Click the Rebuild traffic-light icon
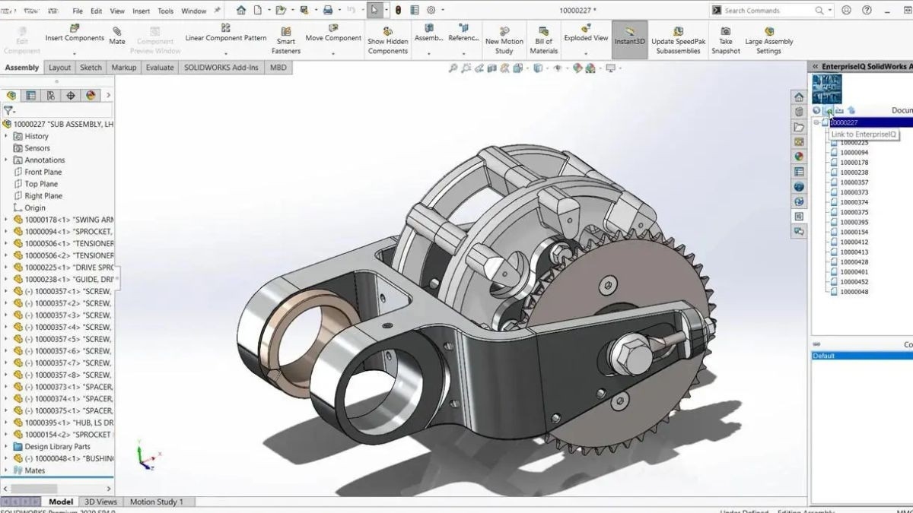The width and height of the screenshot is (913, 513). pyautogui.click(x=397, y=10)
